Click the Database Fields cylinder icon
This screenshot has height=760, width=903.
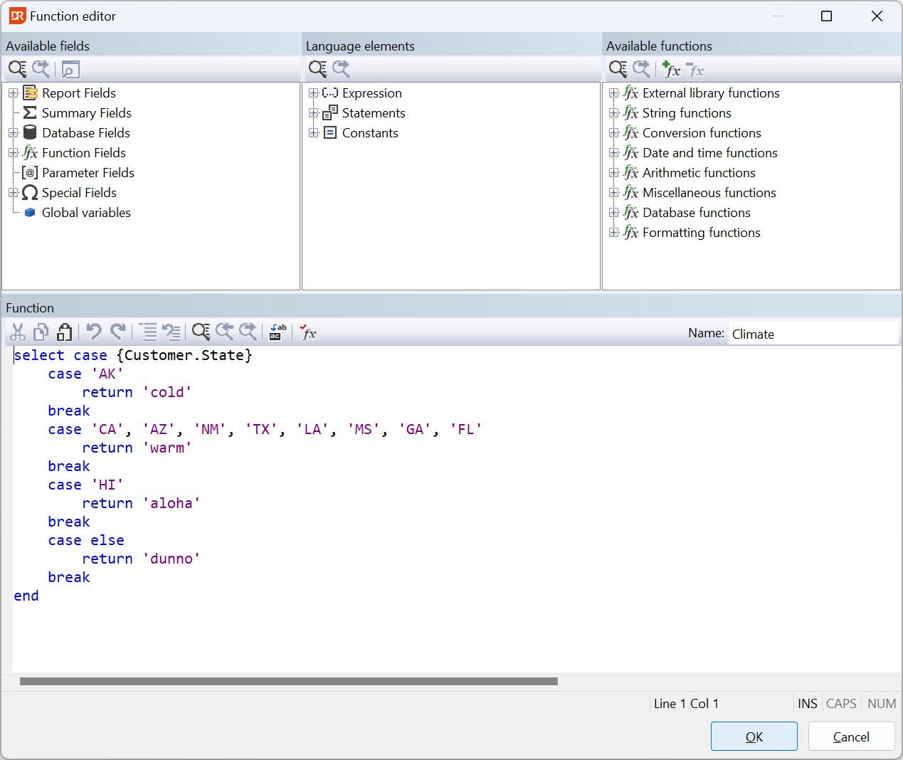pos(30,132)
